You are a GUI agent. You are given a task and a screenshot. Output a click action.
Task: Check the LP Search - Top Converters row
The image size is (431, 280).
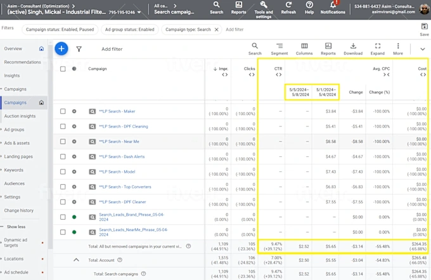[x=63, y=187]
